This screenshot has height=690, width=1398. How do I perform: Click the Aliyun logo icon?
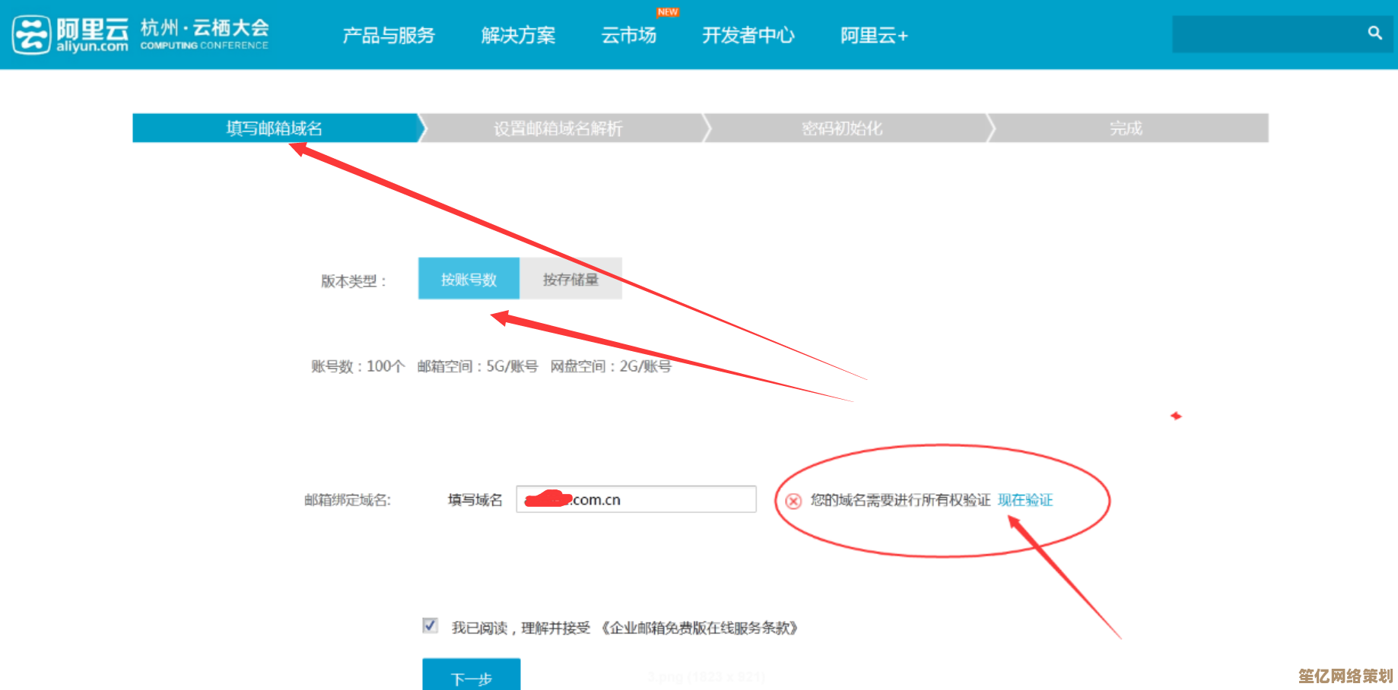[x=32, y=35]
